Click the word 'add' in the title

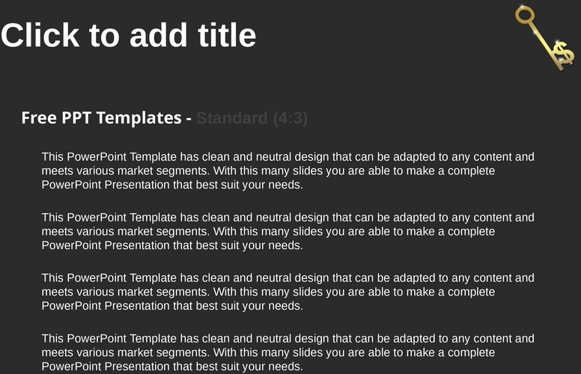pos(159,35)
